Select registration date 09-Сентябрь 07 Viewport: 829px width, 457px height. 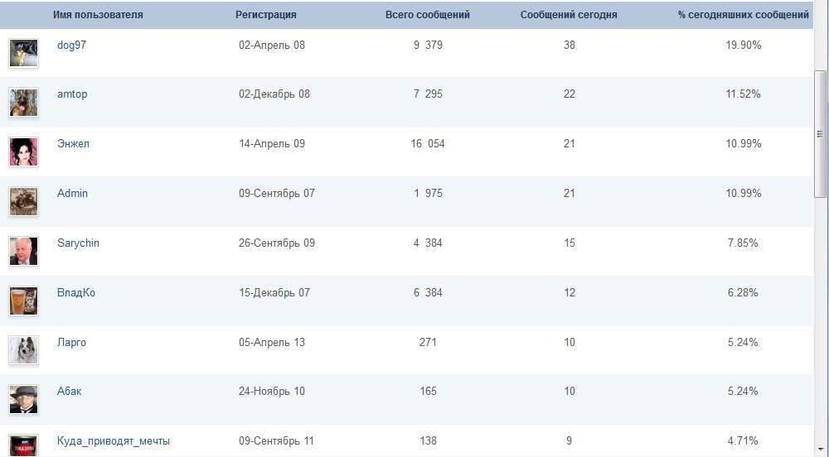tap(277, 193)
